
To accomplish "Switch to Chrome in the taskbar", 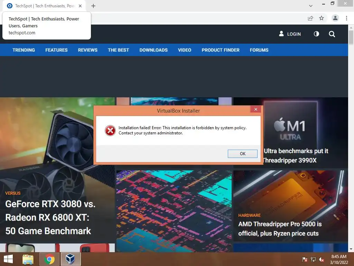I will [x=49, y=259].
